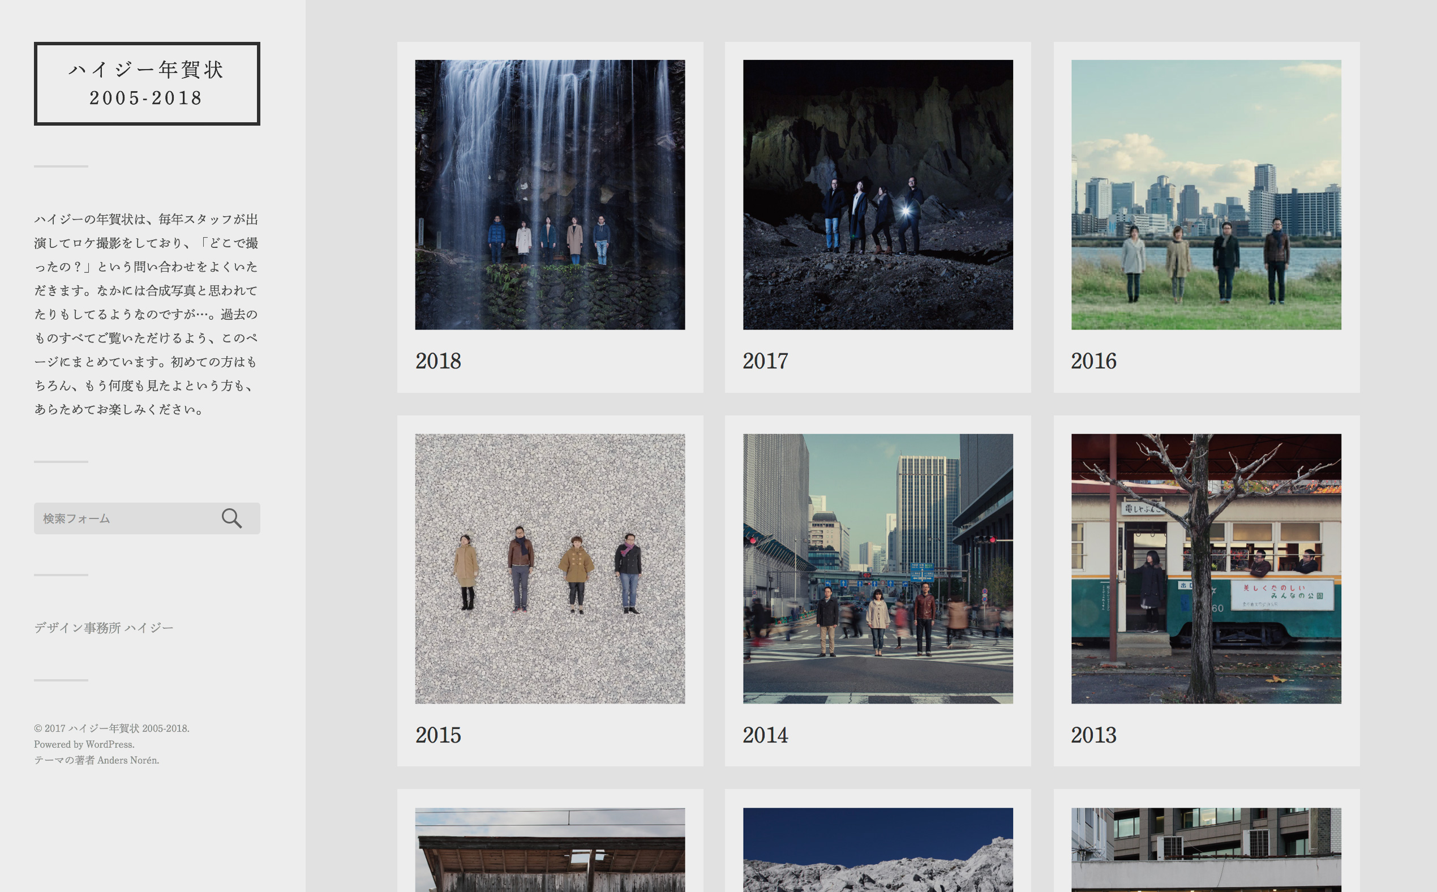Open the 2018 waterfall photo thumbnail
1437x892 pixels.
click(x=550, y=195)
